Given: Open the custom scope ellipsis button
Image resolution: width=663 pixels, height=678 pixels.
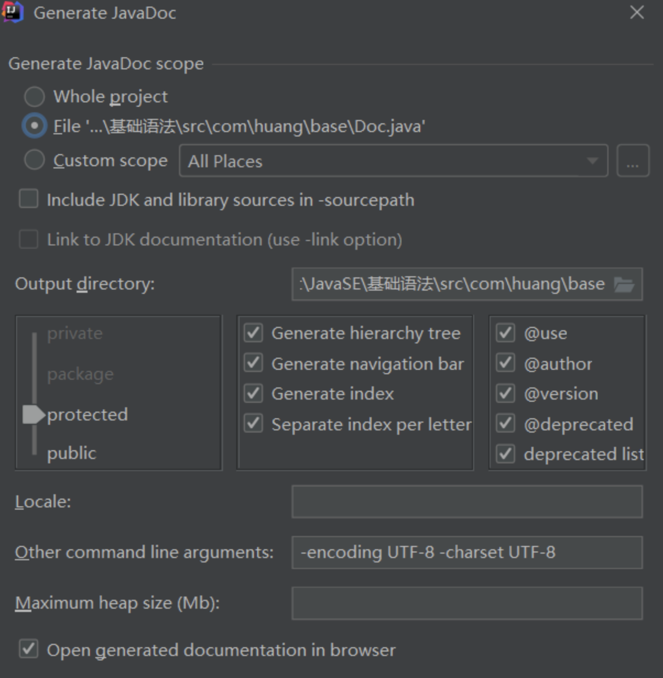Looking at the screenshot, I should tap(633, 161).
